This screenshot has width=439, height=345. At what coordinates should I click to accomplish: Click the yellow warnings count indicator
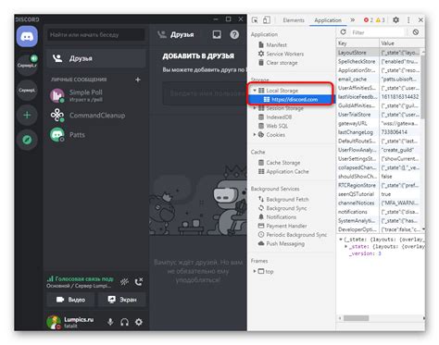point(380,20)
